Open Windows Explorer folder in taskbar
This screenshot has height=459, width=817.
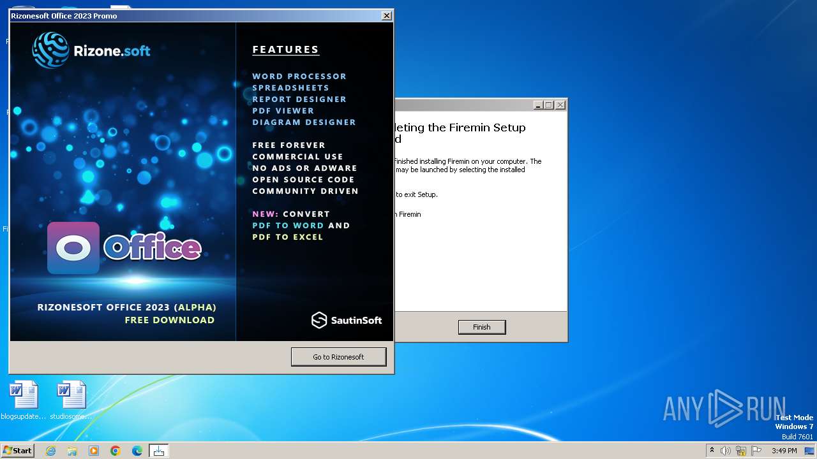pos(72,451)
